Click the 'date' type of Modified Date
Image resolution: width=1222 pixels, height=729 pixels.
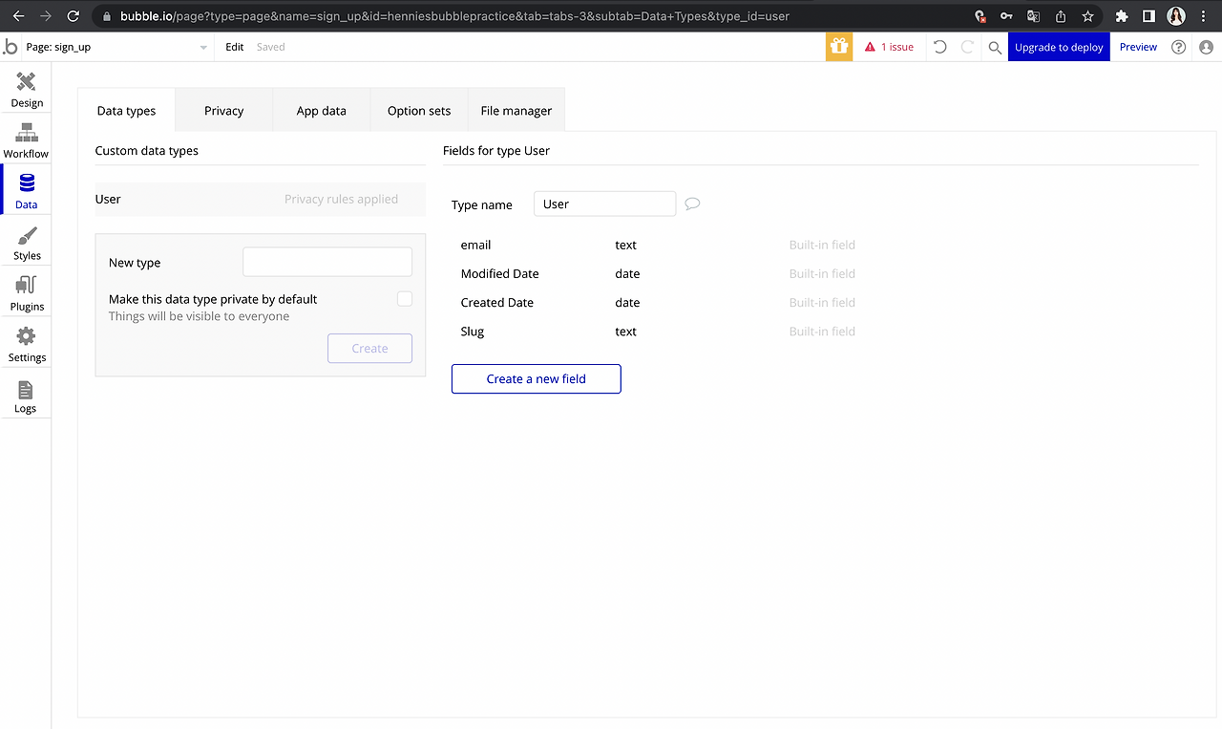pos(627,273)
